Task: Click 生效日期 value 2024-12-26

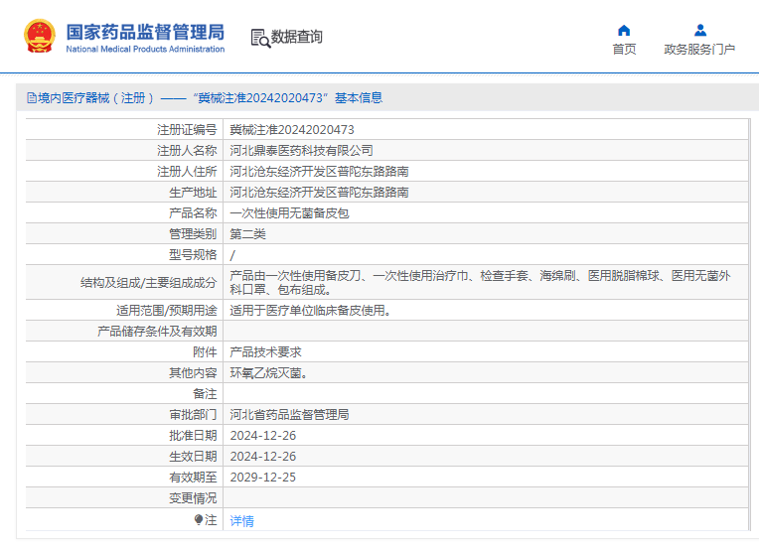Action: point(263,456)
